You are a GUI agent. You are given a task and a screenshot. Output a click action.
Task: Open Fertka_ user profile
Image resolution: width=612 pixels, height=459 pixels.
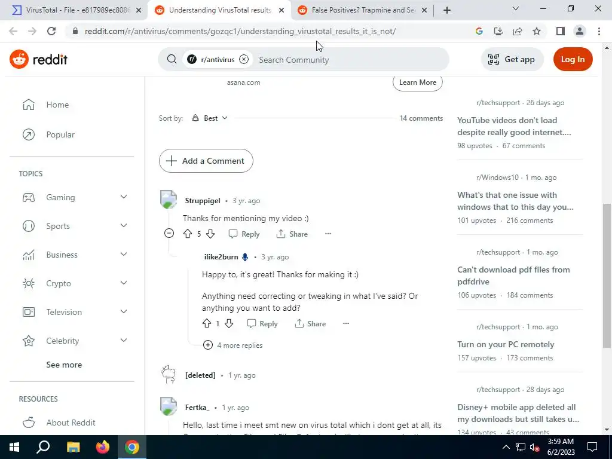[x=197, y=408]
